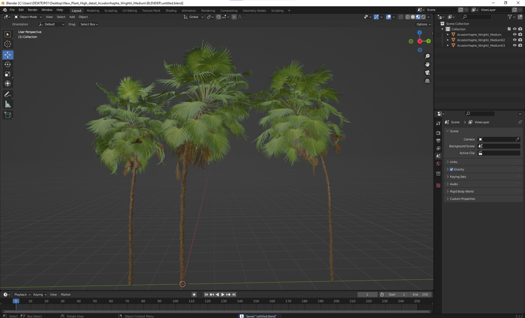Toggle Collection viewport visibility eye
Image resolution: width=525 pixels, height=318 pixels.
[514, 29]
